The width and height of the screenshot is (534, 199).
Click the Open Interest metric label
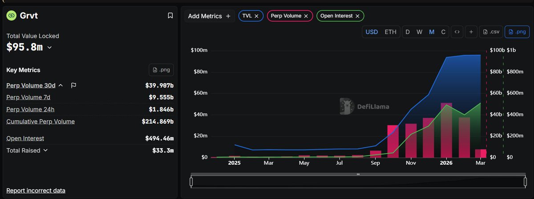[25, 138]
